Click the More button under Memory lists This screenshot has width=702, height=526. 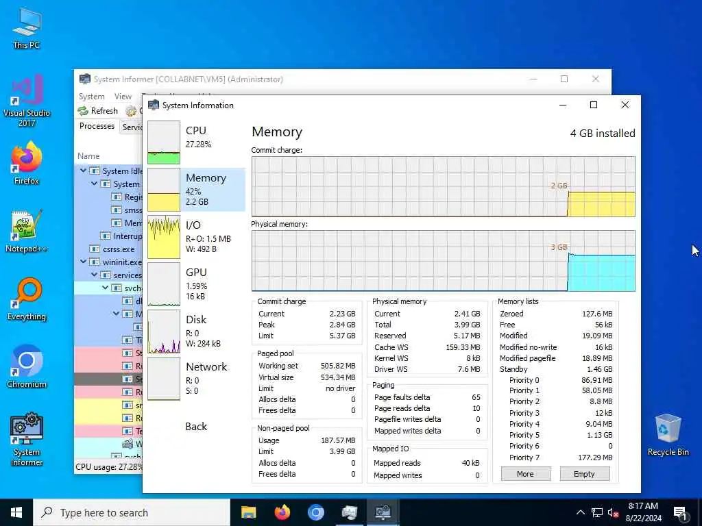(526, 474)
